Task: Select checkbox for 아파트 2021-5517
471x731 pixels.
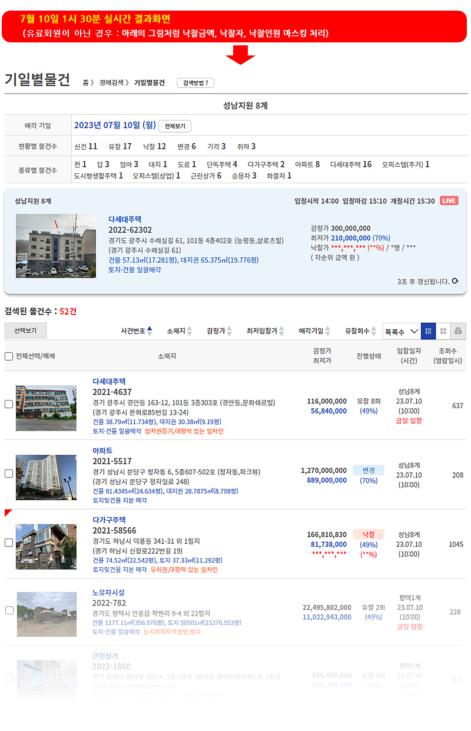Action: pos(9,473)
